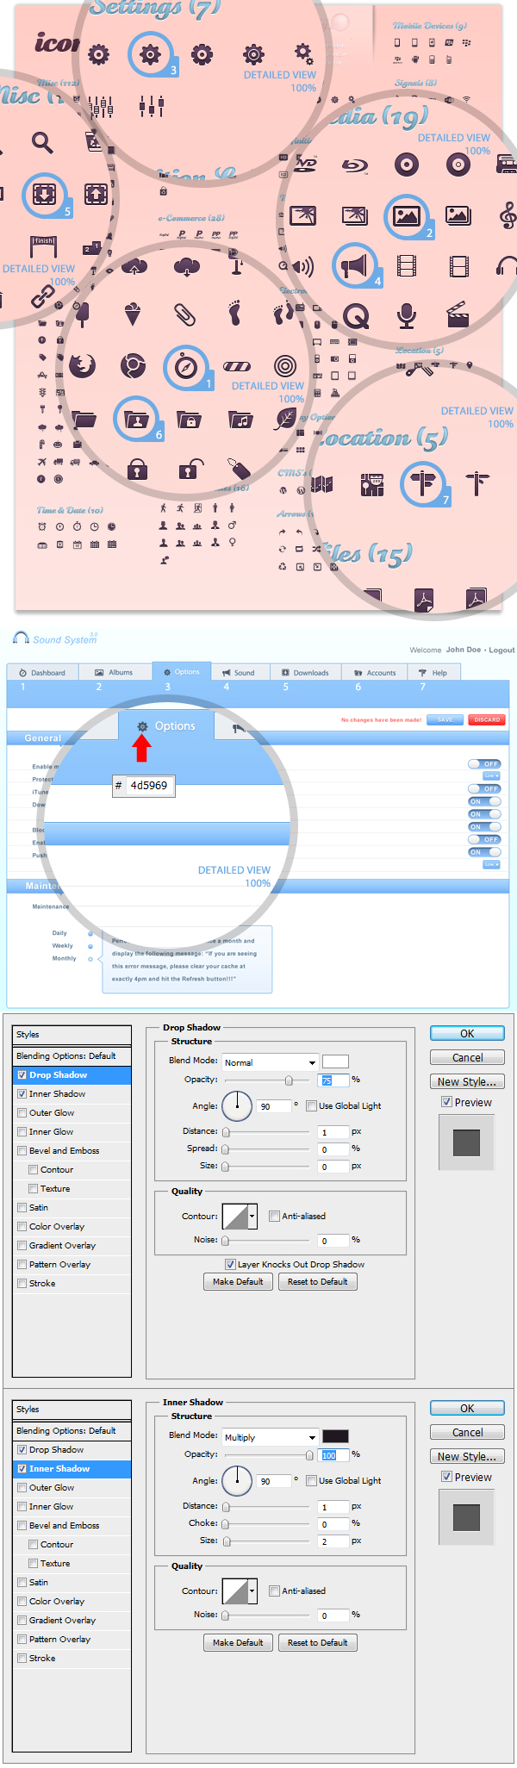Select the user folder icon numbered 6
This screenshot has height=1768, width=517.
coord(135,419)
